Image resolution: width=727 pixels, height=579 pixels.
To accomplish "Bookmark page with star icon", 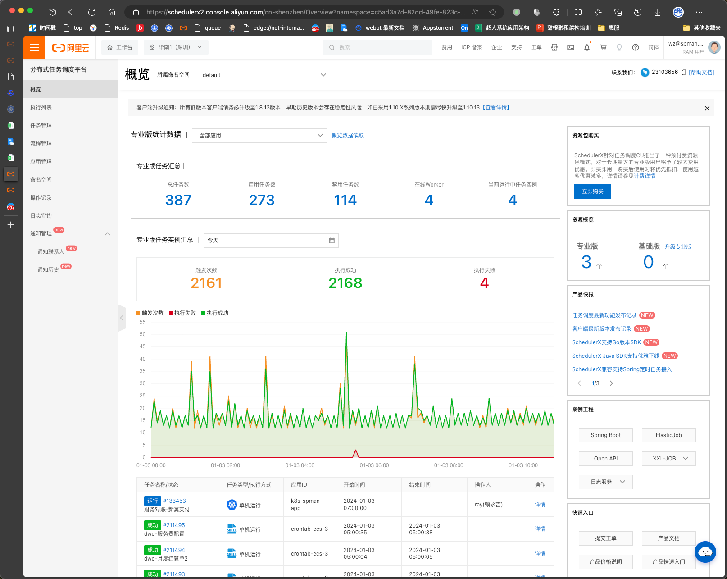I will pos(493,12).
